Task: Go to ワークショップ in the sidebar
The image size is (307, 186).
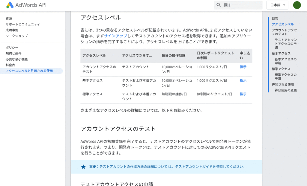Action: pos(17,36)
